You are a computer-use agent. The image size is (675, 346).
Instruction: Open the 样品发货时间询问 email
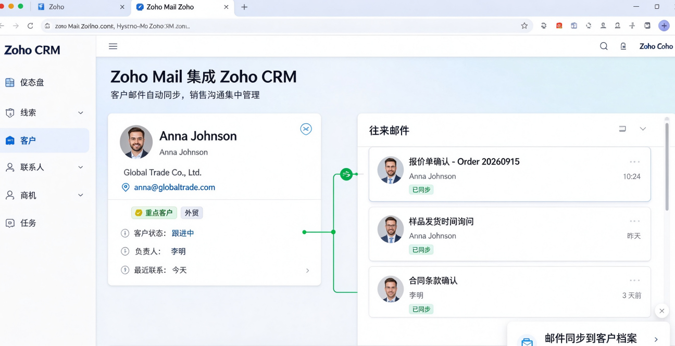[509, 234]
